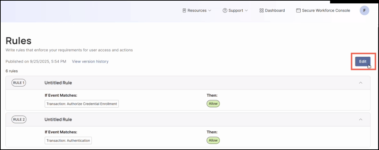Open the Dashboard page
This screenshot has height=150, width=379.
(x=275, y=11)
